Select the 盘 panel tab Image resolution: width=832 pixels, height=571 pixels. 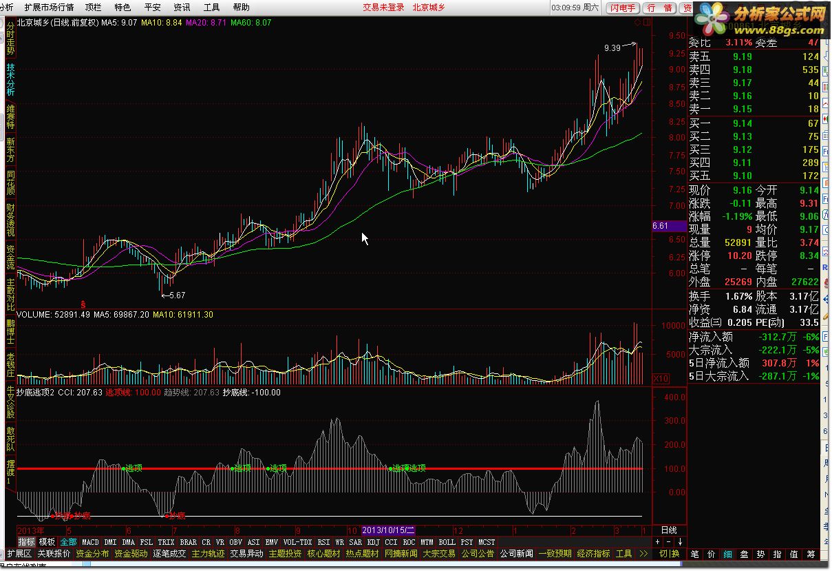click(x=745, y=554)
